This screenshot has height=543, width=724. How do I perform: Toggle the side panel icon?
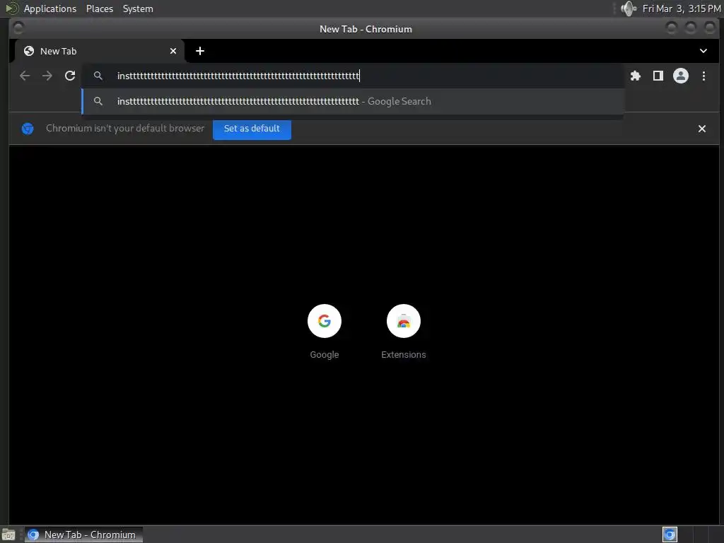[658, 76]
